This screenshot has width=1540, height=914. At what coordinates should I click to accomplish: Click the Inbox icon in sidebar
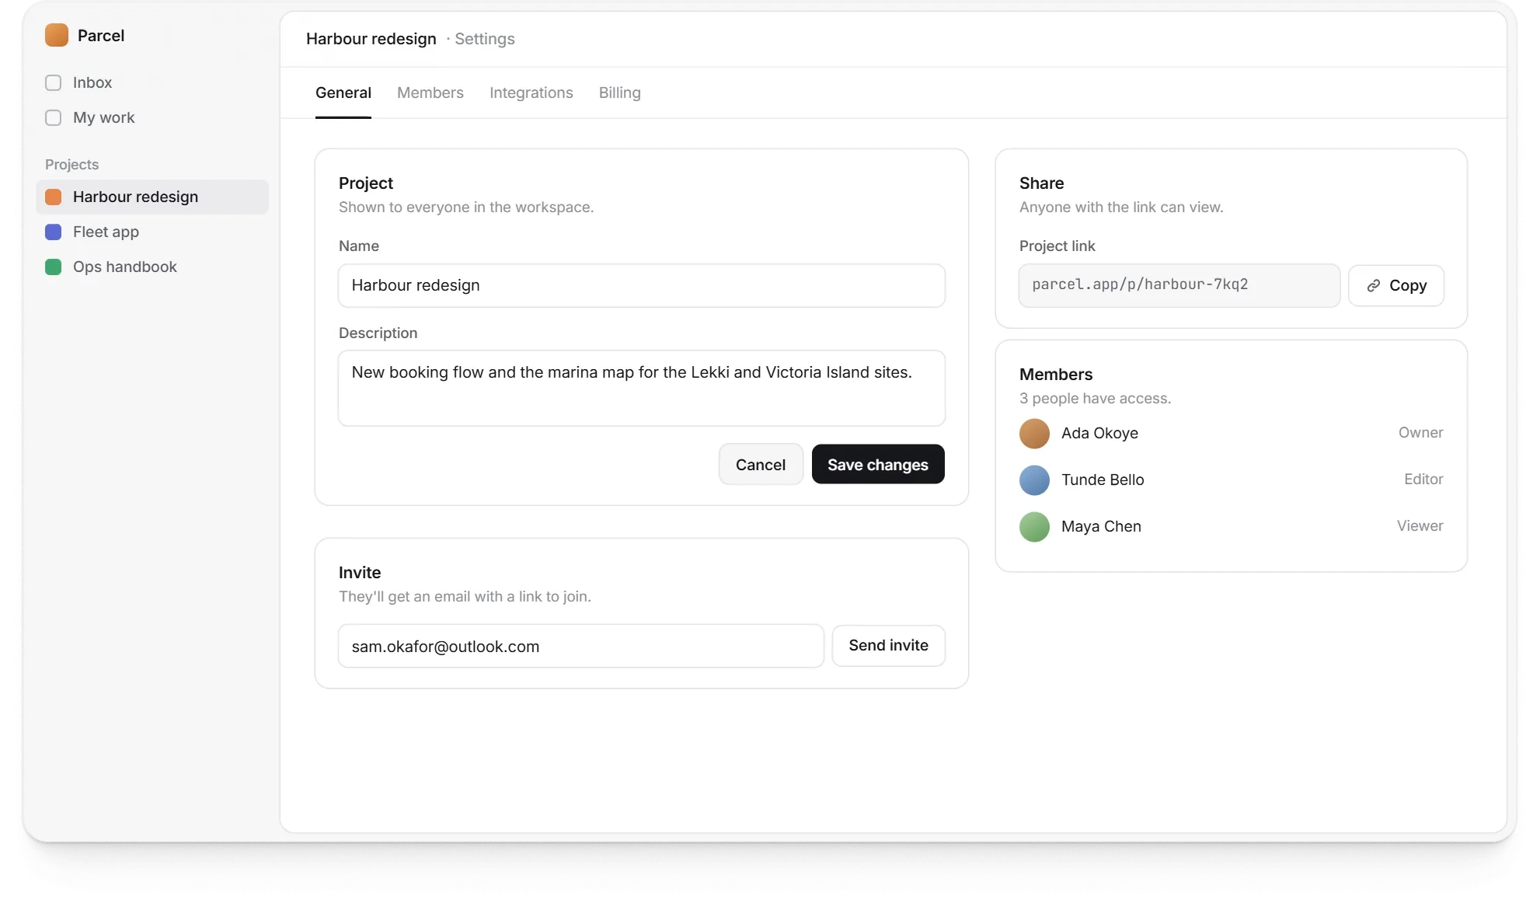point(53,82)
